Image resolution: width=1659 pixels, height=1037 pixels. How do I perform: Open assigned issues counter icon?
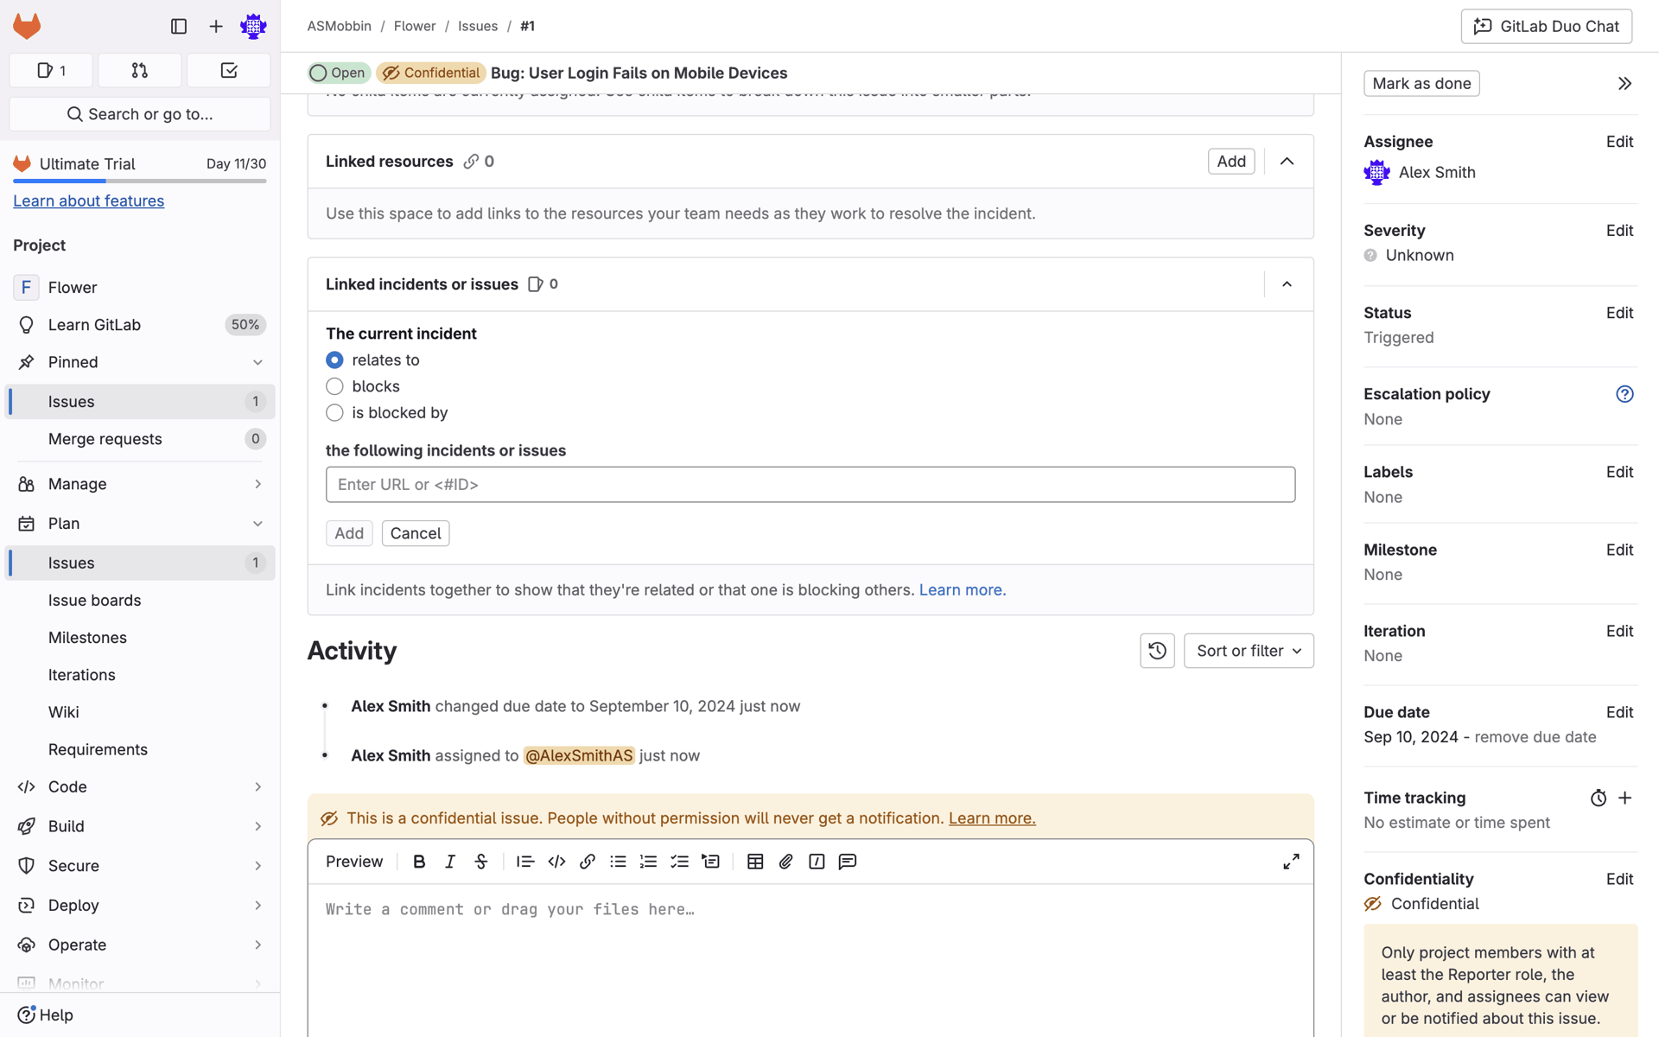click(51, 70)
